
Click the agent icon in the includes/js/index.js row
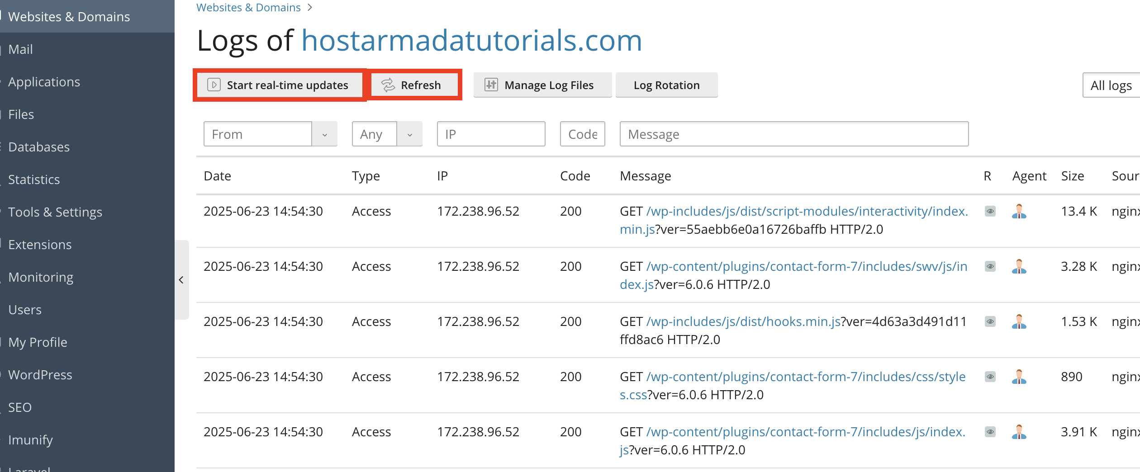point(1019,432)
